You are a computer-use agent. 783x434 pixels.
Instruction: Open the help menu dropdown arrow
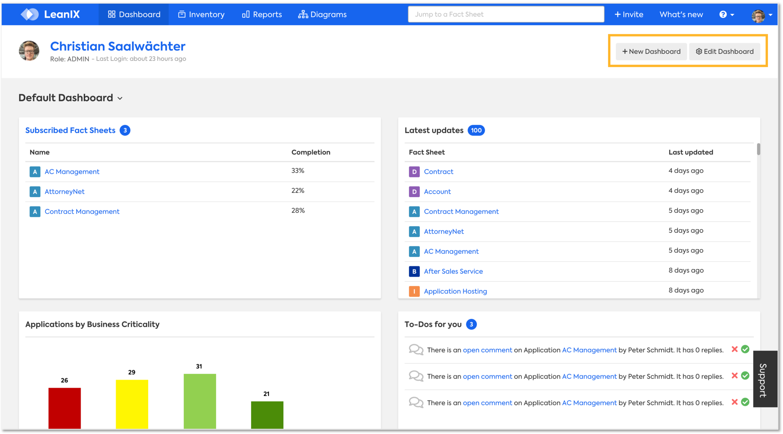tap(732, 15)
